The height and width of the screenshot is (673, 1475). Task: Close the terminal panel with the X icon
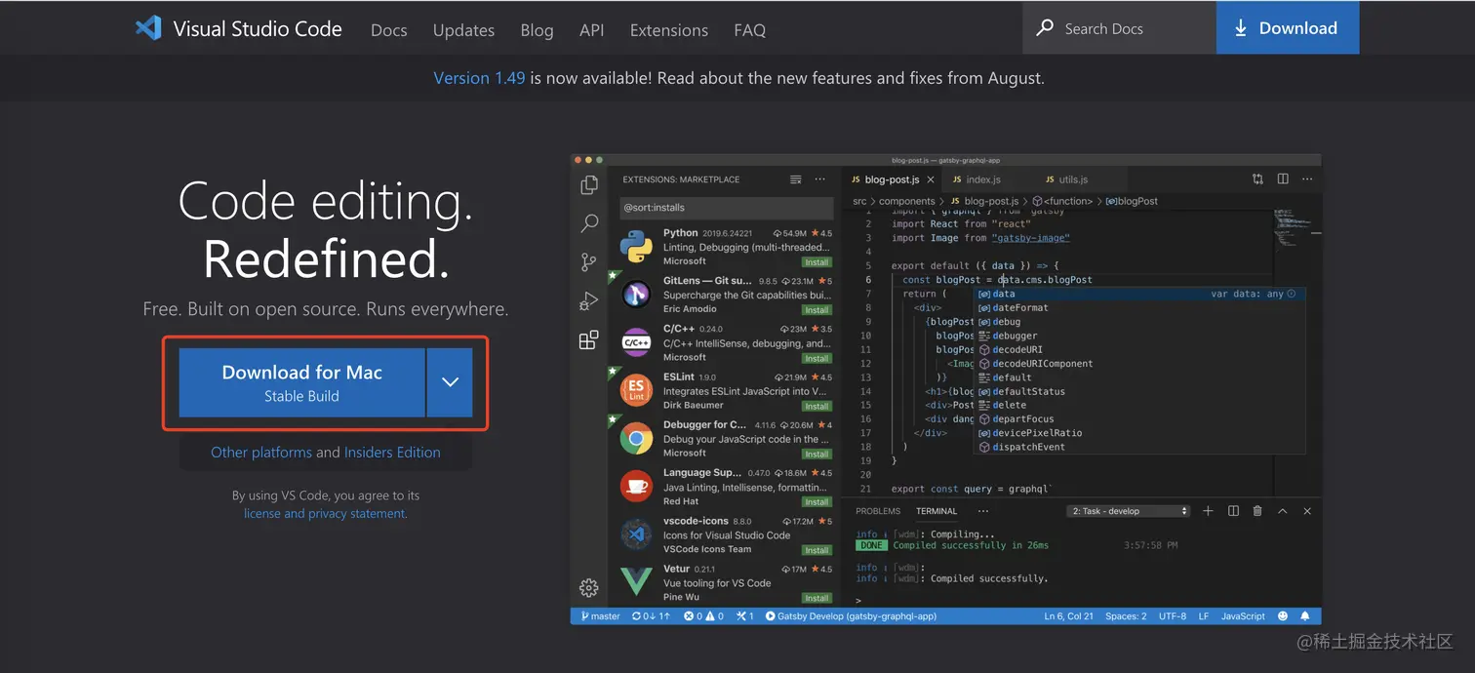click(x=1307, y=511)
